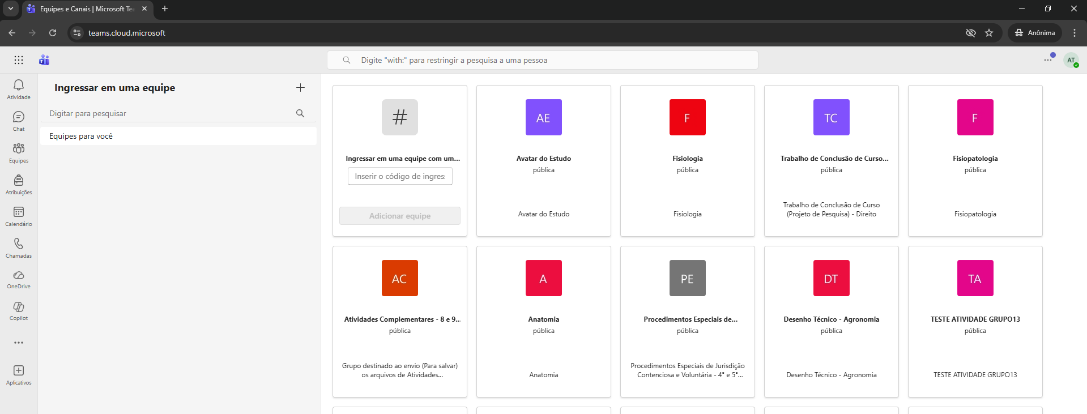Click the Digitar para pesquisar team search
Screen dimensions: 1087x414
170,113
